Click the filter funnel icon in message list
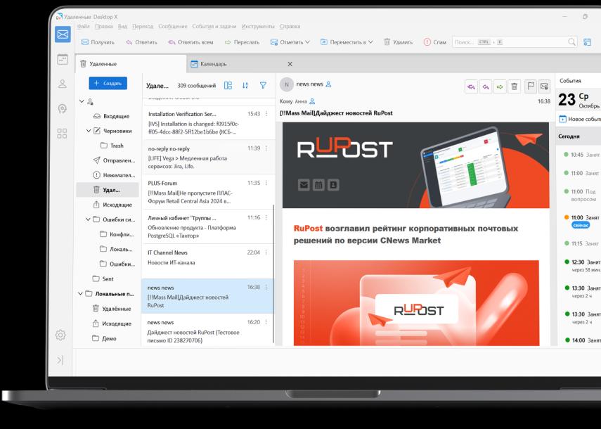This screenshot has width=601, height=429. tap(263, 86)
